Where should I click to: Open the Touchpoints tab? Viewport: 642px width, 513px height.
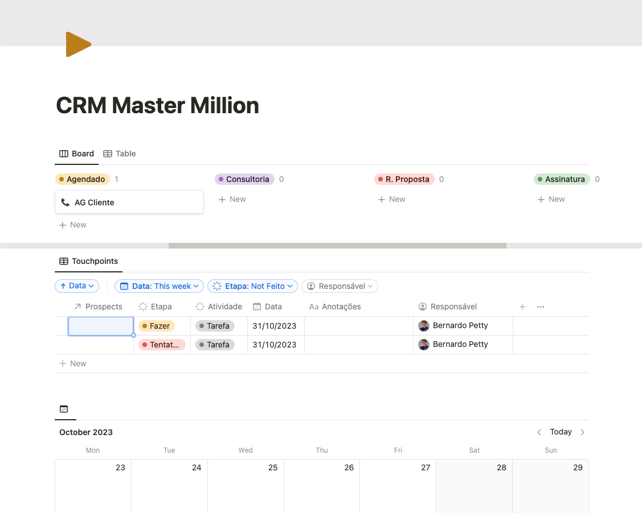point(89,261)
